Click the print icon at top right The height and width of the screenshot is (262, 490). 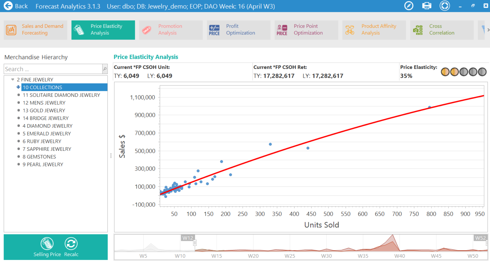click(427, 6)
